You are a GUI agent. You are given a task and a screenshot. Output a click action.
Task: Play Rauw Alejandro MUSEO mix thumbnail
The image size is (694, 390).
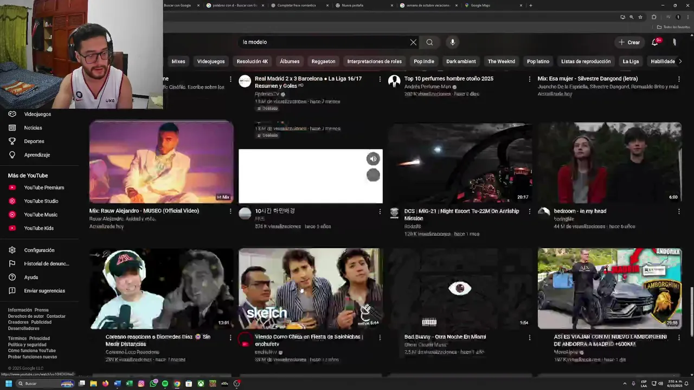tap(162, 162)
